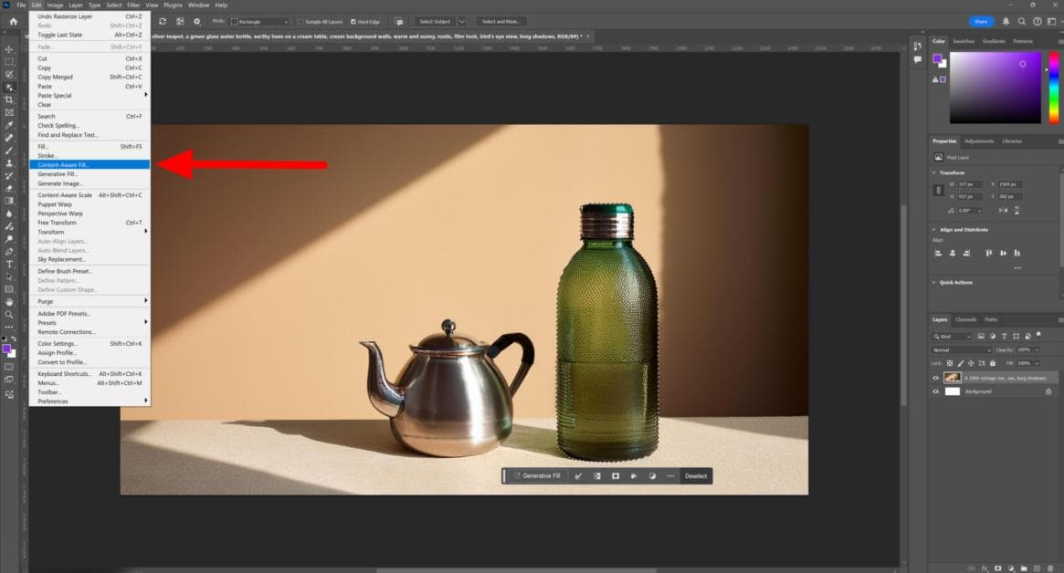The width and height of the screenshot is (1064, 573).
Task: Select the Clone Stamp tool
Action: click(9, 163)
